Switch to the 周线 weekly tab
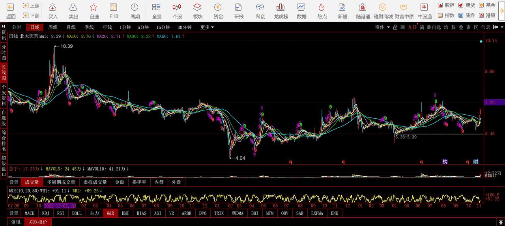This screenshot has width=505, height=226. (x=53, y=27)
